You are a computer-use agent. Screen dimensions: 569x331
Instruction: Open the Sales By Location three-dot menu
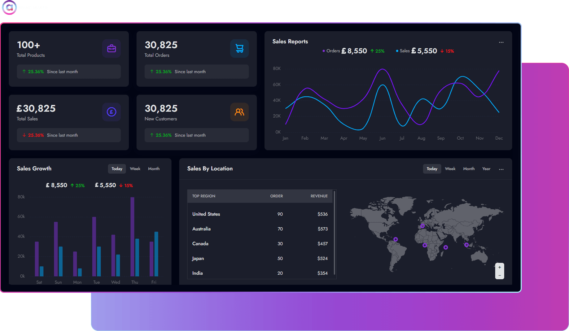point(501,169)
